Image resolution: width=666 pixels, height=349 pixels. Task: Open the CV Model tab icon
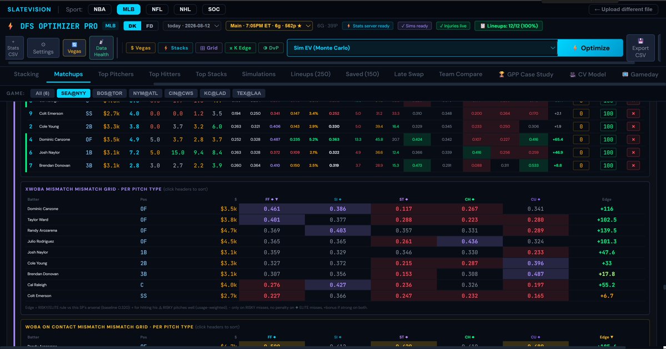click(588, 74)
